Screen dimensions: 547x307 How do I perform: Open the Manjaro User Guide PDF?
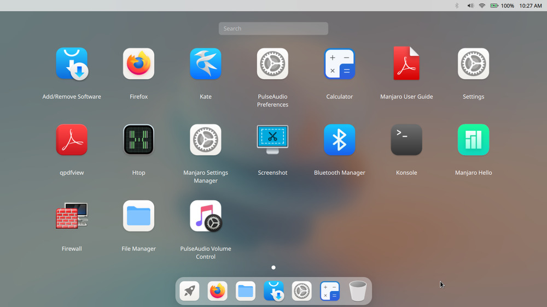pos(406,63)
